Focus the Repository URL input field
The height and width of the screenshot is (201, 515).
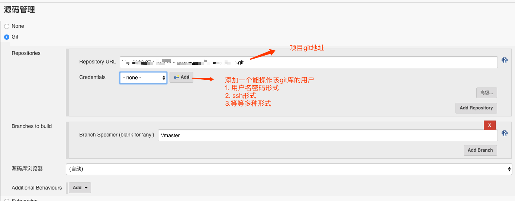coord(309,62)
